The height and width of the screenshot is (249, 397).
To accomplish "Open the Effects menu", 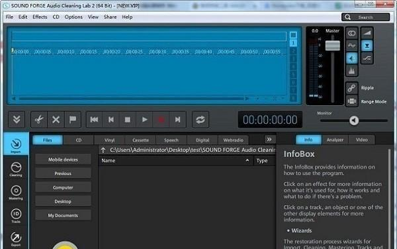I will point(40,17).
